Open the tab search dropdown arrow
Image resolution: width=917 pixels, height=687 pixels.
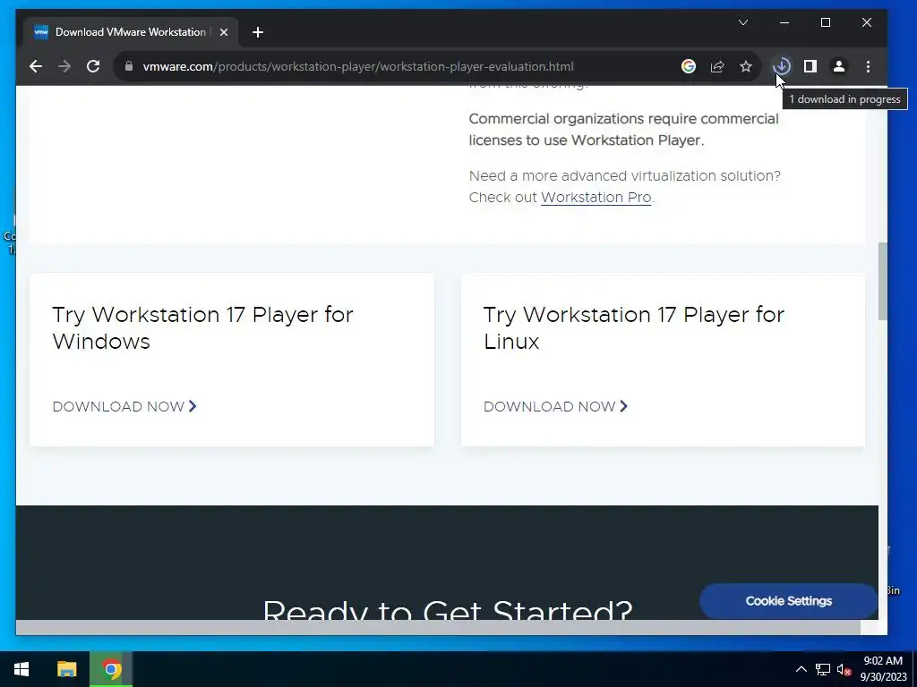tap(743, 22)
